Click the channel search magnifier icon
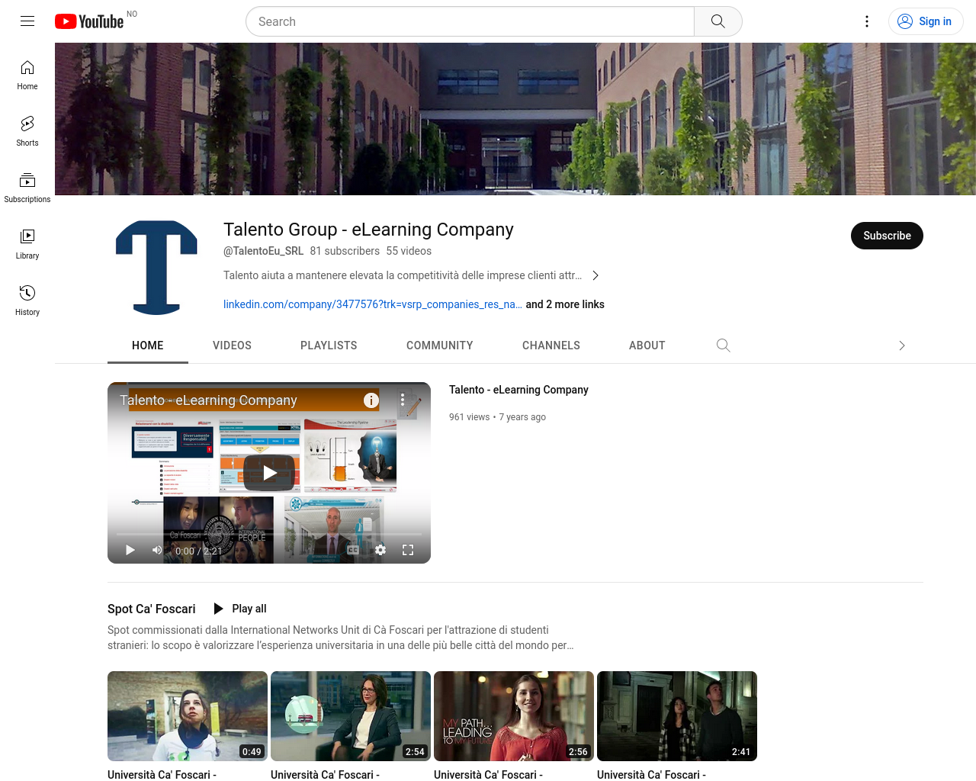The height and width of the screenshot is (781, 976). (x=724, y=346)
